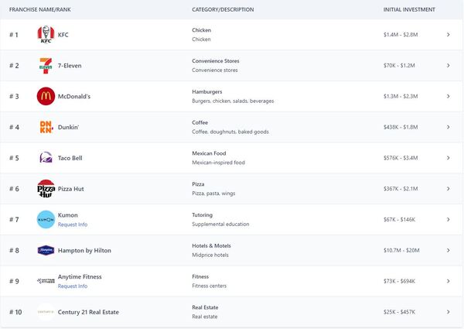Open the Pizza Hut franchise name
464x329 pixels.
tap(70, 189)
